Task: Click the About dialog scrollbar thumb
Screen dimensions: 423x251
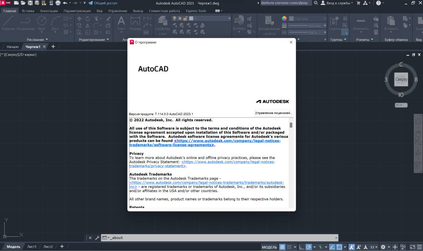Action: pos(291,125)
